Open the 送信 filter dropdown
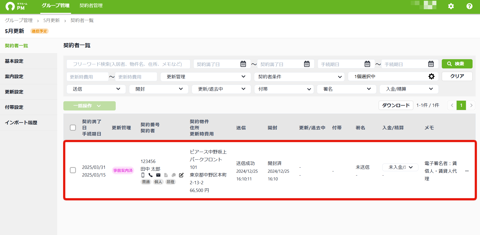The width and height of the screenshot is (480, 235). pyautogui.click(x=96, y=89)
